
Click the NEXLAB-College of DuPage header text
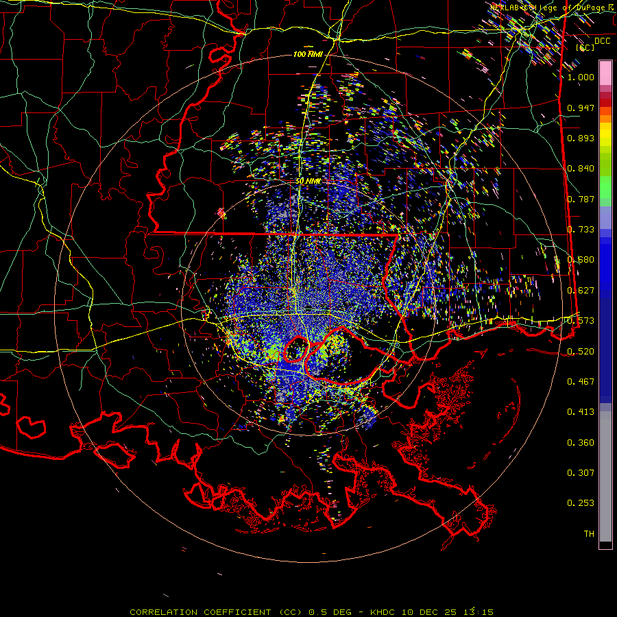click(x=552, y=7)
